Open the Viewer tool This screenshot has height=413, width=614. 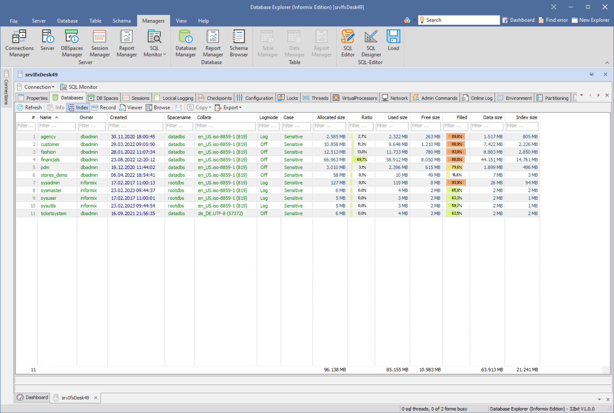coord(131,108)
